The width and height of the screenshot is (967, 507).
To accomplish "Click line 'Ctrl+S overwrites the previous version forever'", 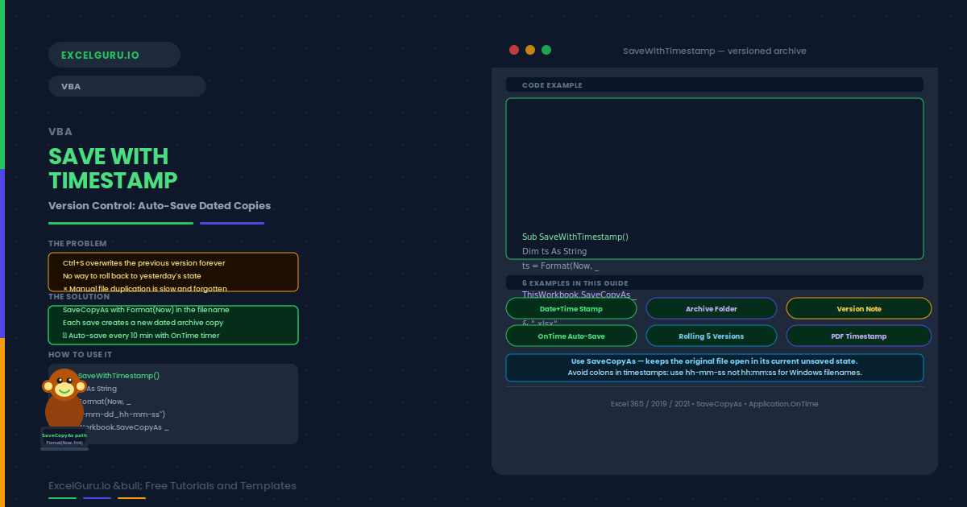I will (144, 262).
